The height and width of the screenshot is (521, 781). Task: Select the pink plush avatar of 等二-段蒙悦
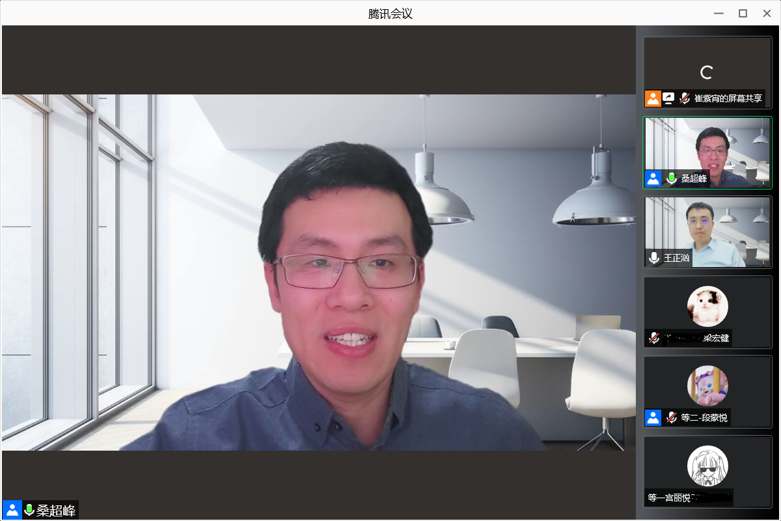point(707,386)
